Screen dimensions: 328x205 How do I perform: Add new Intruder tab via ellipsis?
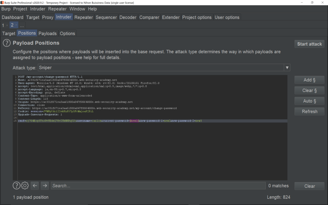[x=22, y=25]
